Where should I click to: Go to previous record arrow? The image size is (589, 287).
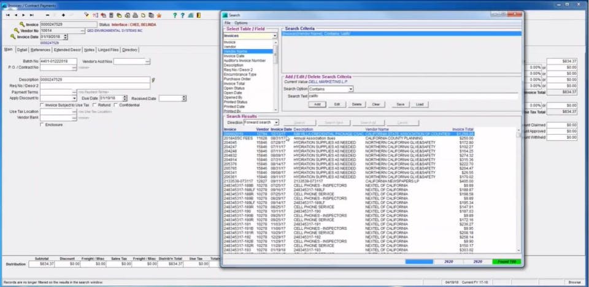[x=16, y=15]
